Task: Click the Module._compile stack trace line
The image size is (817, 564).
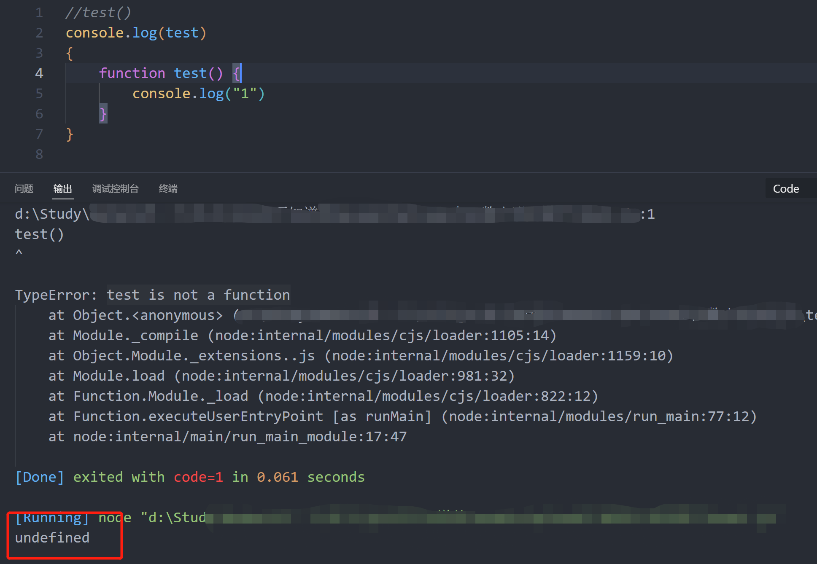Action: (302, 335)
